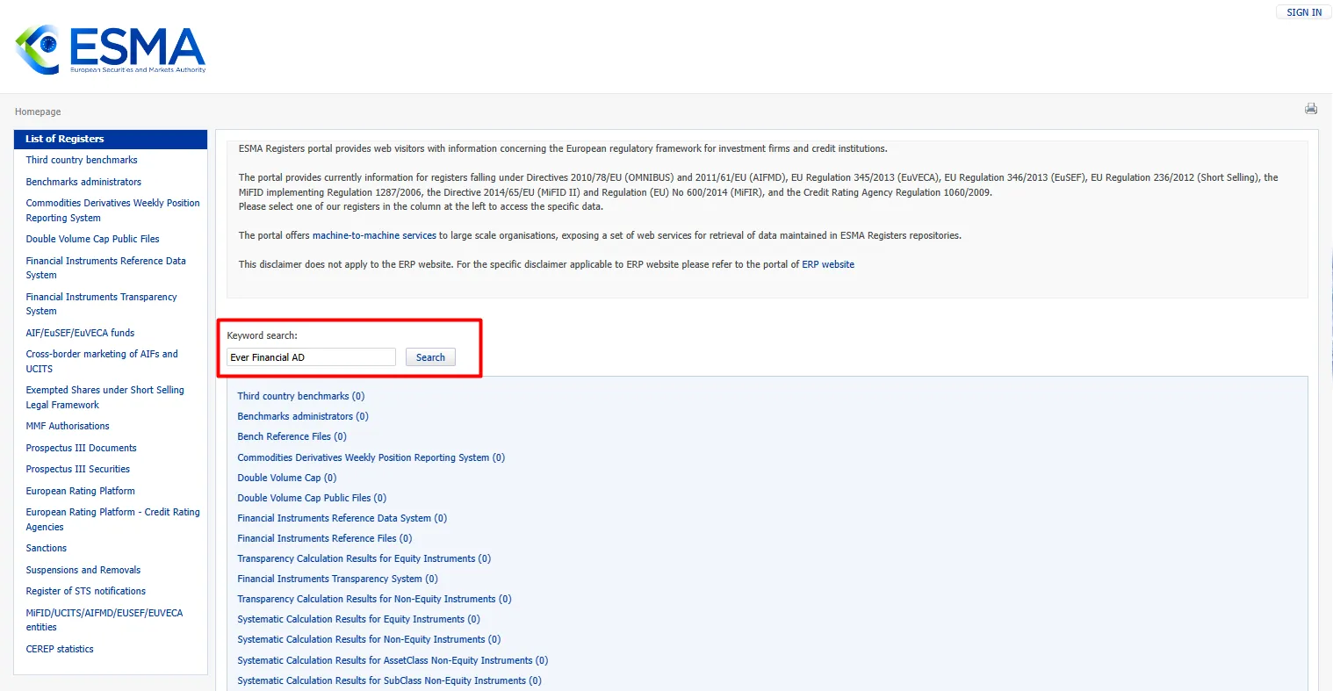
Task: Open Financial Instruments Reference Data System sidebar item
Action: [x=105, y=268]
